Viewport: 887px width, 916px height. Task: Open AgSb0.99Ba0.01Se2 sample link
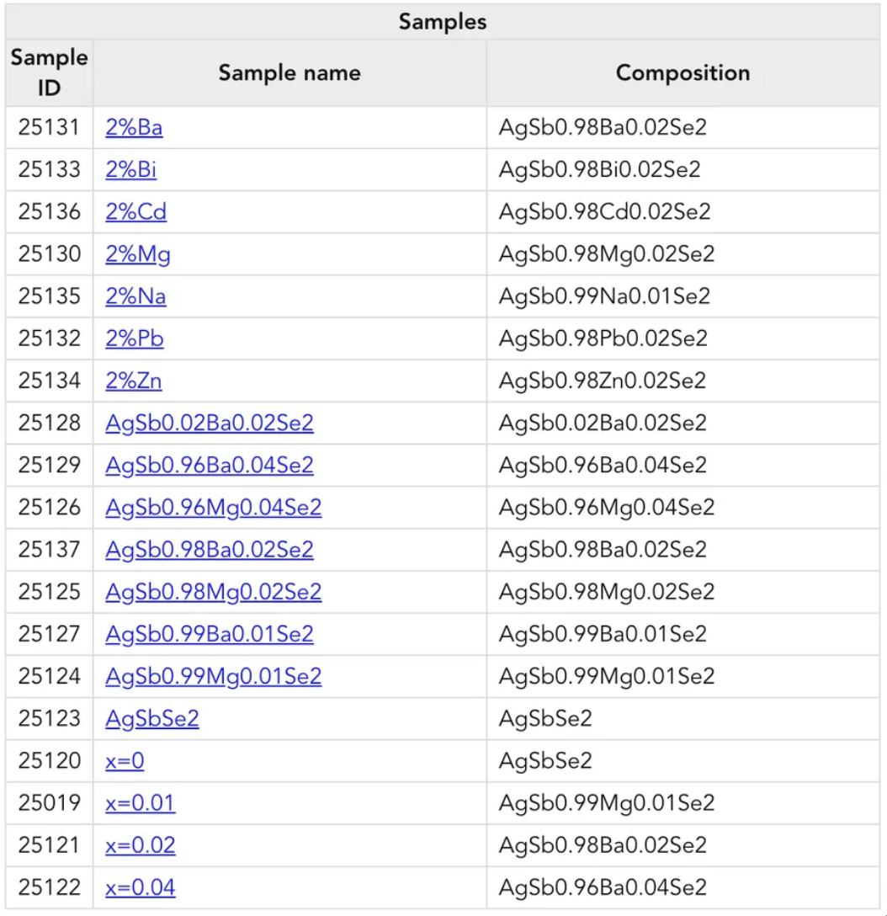coord(209,634)
